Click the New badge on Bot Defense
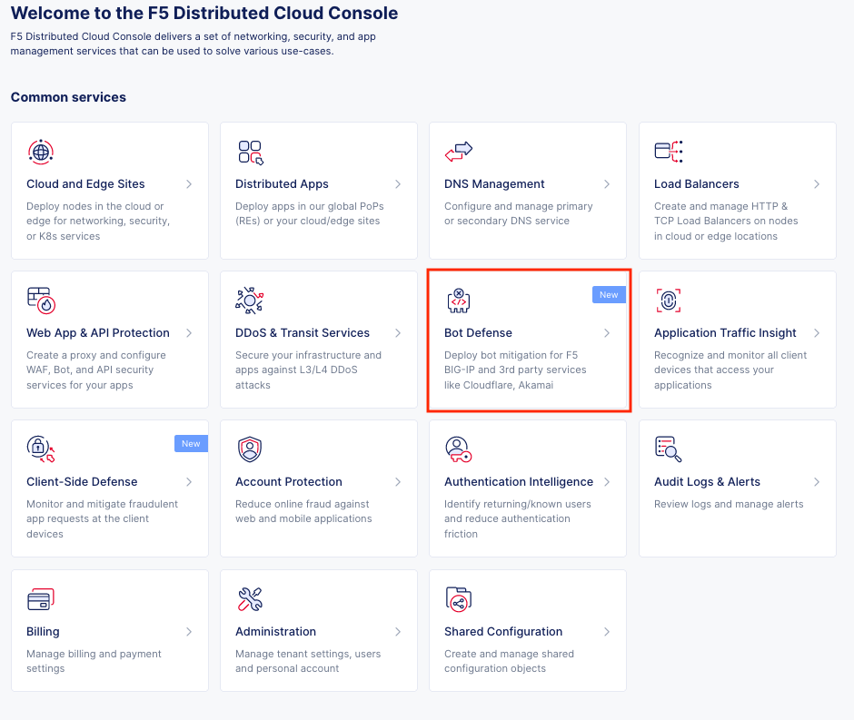The height and width of the screenshot is (720, 854). [609, 295]
